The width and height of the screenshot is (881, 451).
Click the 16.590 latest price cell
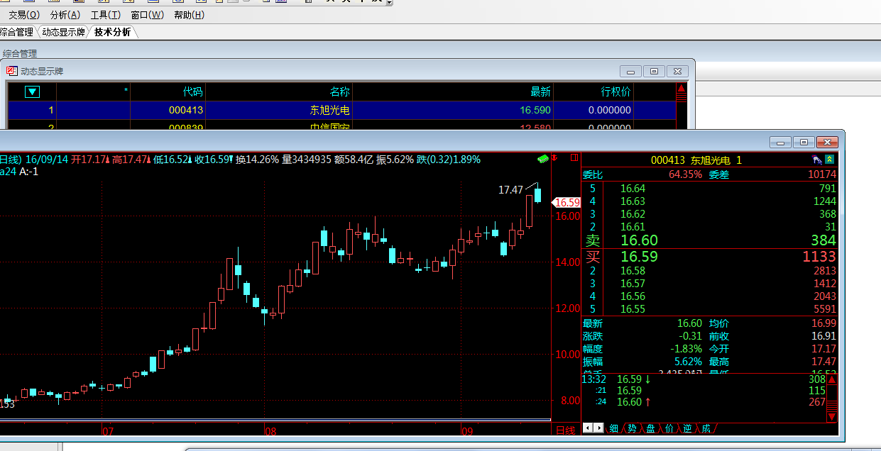535,110
